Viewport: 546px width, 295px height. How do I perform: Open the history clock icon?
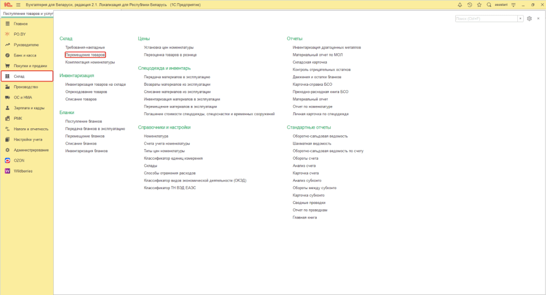point(469,5)
